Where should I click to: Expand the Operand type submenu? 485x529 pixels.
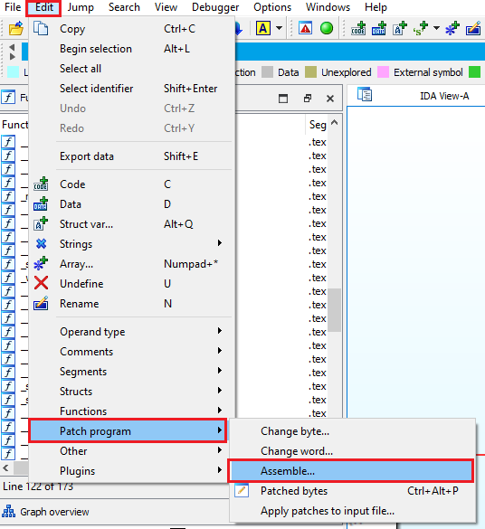[x=131, y=332]
